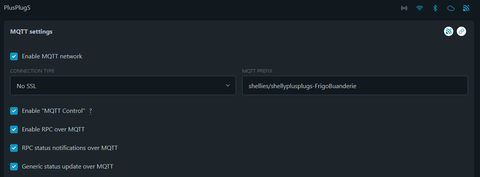
Task: Disable RPC over MQTT checkbox
Action: pos(14,129)
